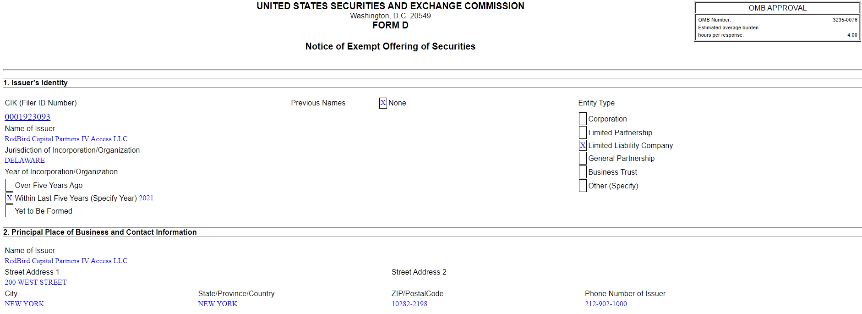This screenshot has height=314, width=862.
Task: Click the issuer name in Issuer's Identity section
Action: tap(66, 139)
